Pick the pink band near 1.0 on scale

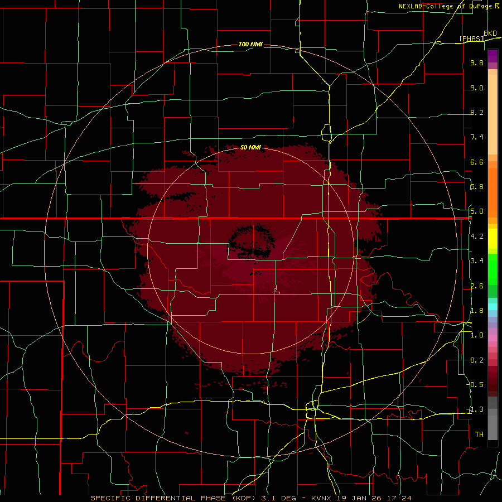(493, 338)
